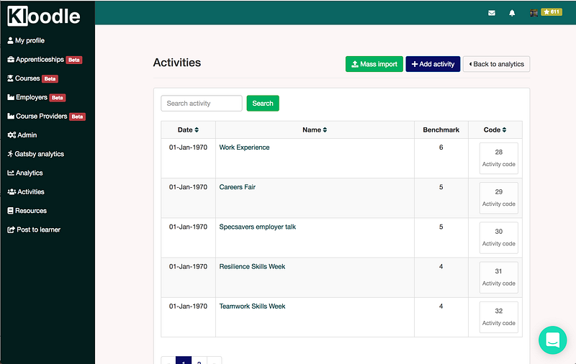Open Activities in sidebar
This screenshot has height=364, width=576.
click(26, 192)
